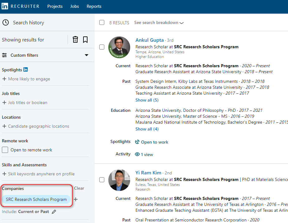288x223 pixels.
Task: Click the Oral Presentation at Semiconductor Research entry
Action: tap(197, 220)
